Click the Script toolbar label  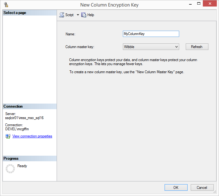(69, 15)
